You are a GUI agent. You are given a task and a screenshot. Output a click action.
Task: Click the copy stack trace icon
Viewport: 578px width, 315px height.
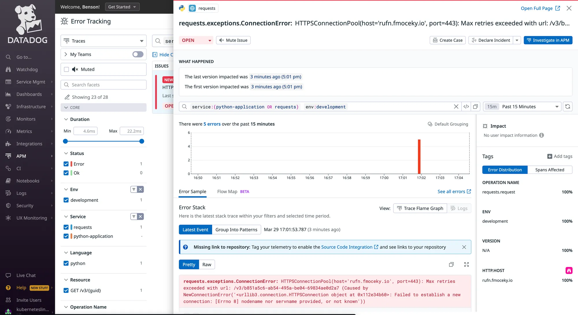(451, 264)
